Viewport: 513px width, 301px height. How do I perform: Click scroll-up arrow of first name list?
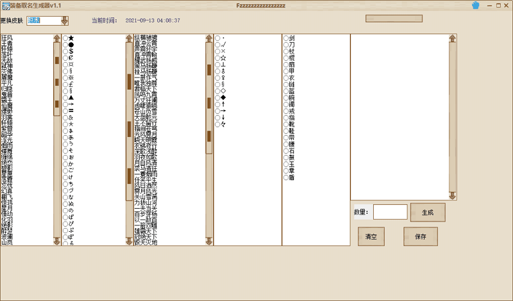[56, 38]
